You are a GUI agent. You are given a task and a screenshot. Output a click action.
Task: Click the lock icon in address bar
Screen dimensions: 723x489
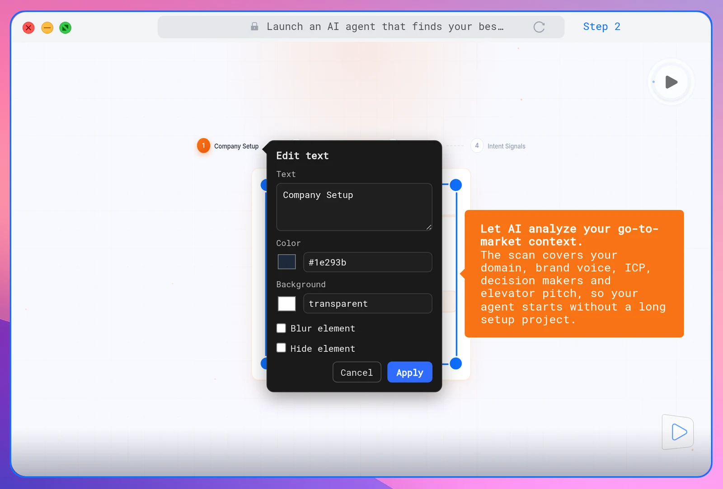click(254, 27)
